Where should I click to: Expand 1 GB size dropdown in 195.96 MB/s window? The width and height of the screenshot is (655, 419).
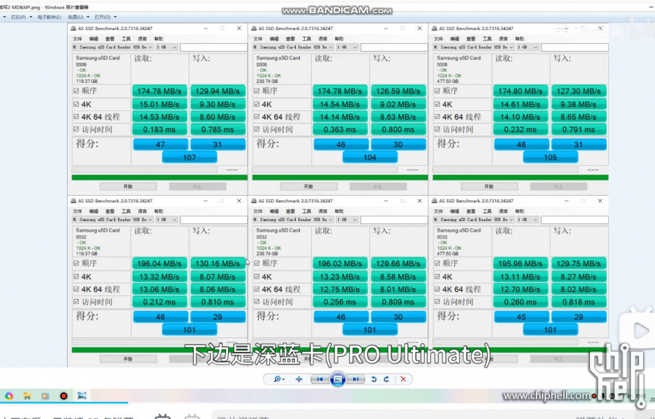[528, 219]
